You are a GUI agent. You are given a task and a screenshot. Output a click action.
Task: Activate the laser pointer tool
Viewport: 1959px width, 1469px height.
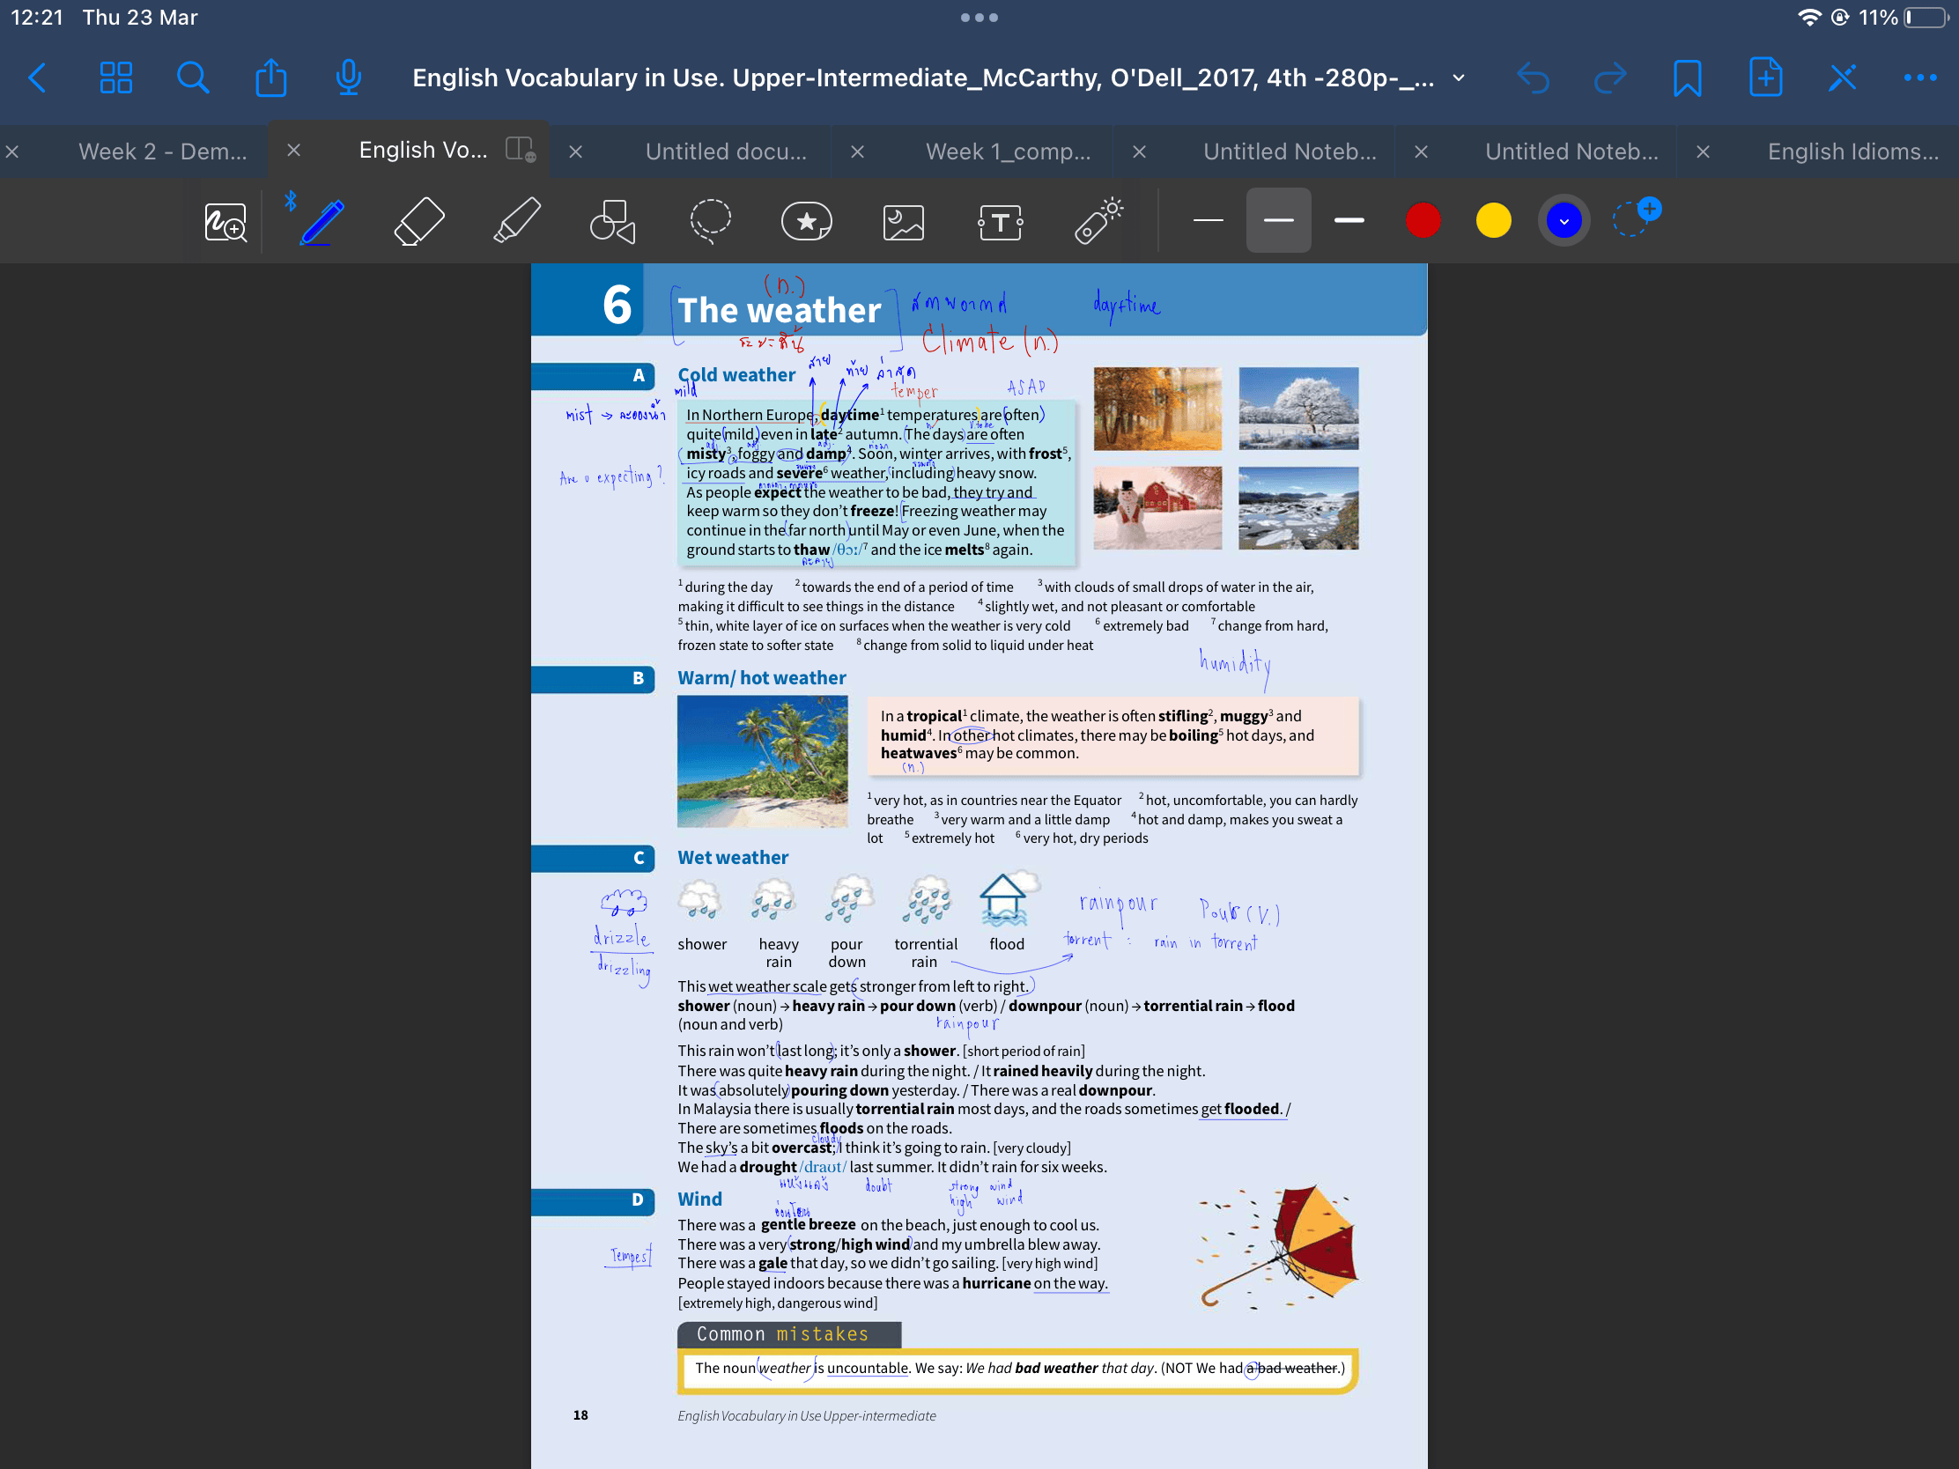pos(1098,221)
